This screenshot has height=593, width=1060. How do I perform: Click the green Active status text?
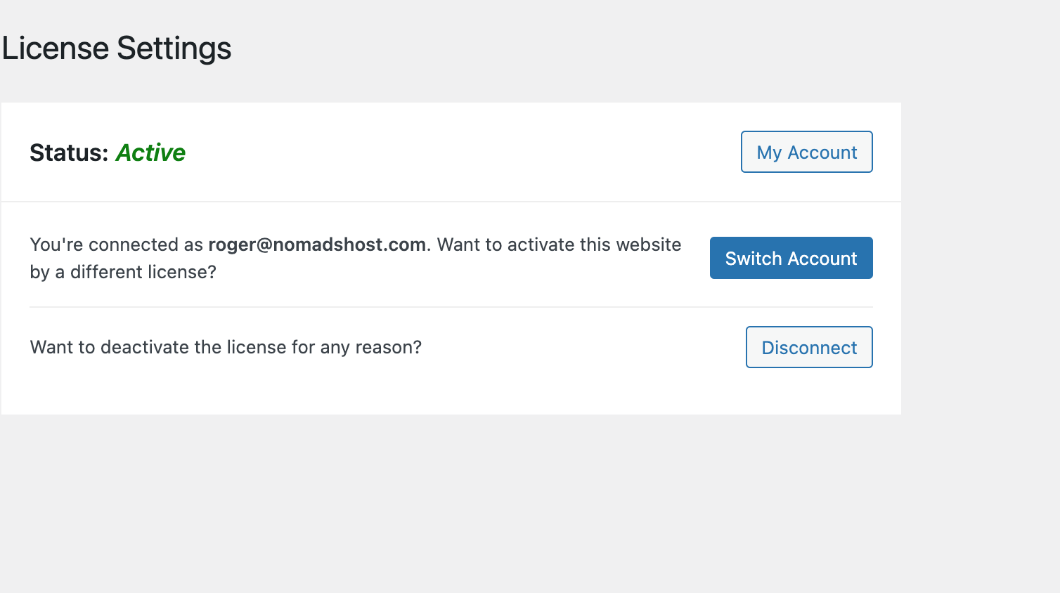pyautogui.click(x=150, y=152)
